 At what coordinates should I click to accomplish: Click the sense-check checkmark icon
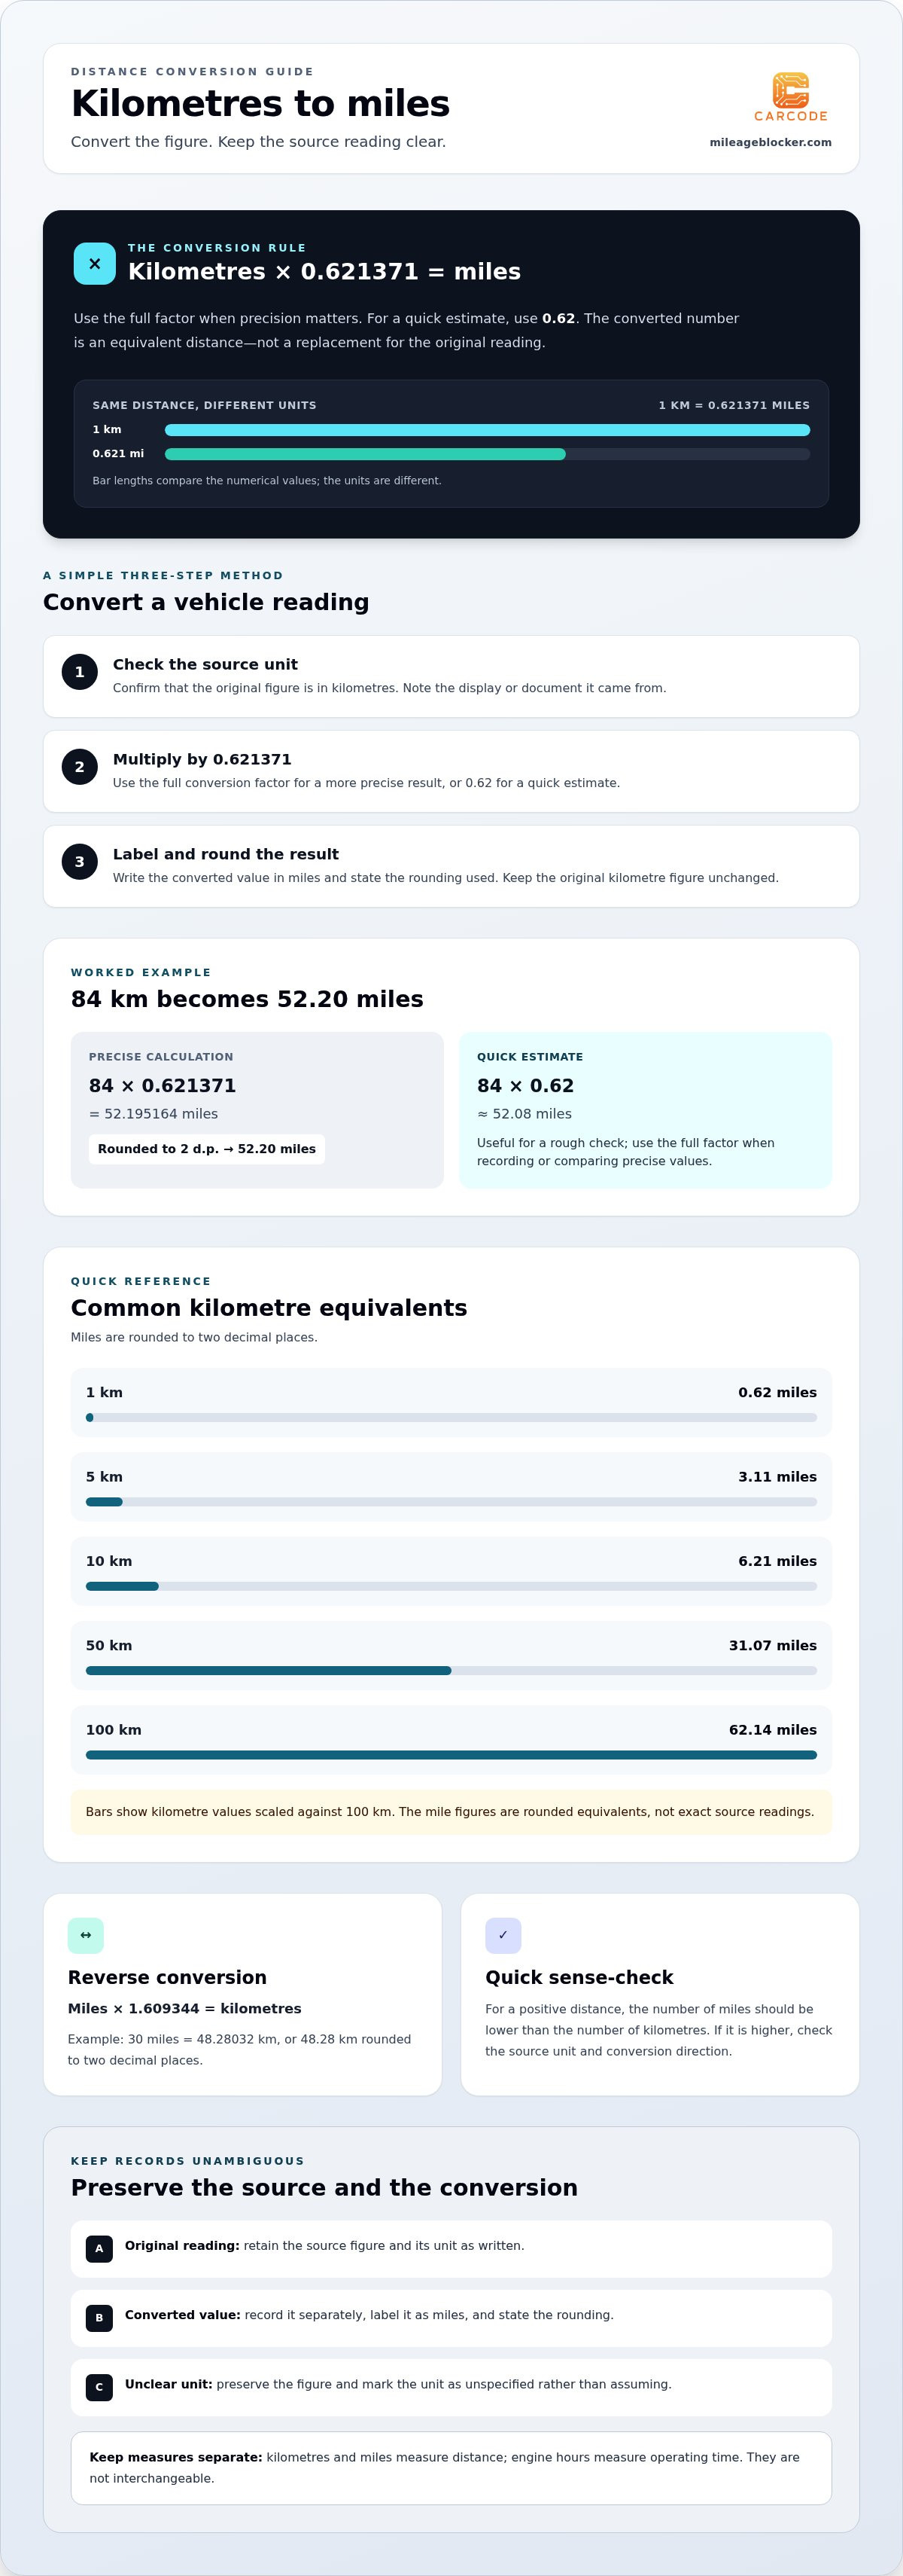[503, 1935]
